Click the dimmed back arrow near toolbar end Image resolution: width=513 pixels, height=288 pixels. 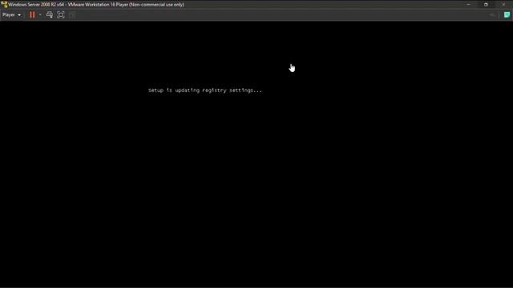click(491, 15)
